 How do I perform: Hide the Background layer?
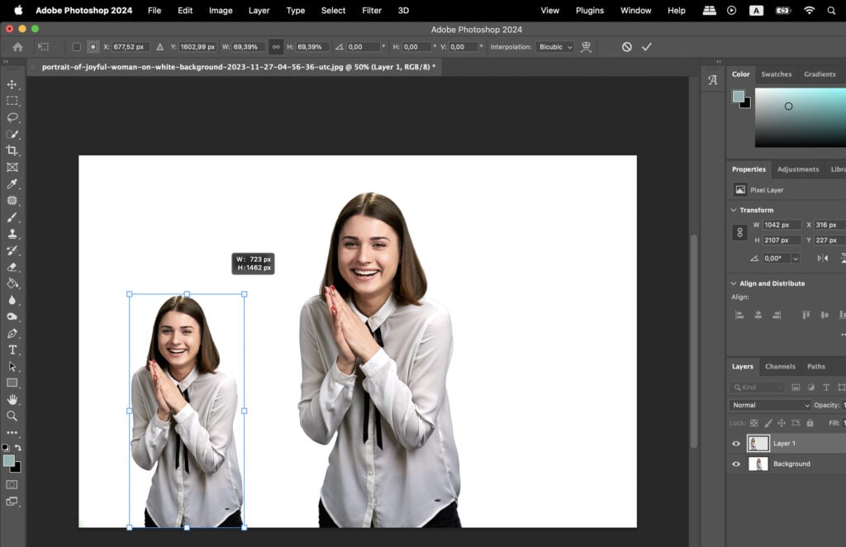click(x=735, y=464)
